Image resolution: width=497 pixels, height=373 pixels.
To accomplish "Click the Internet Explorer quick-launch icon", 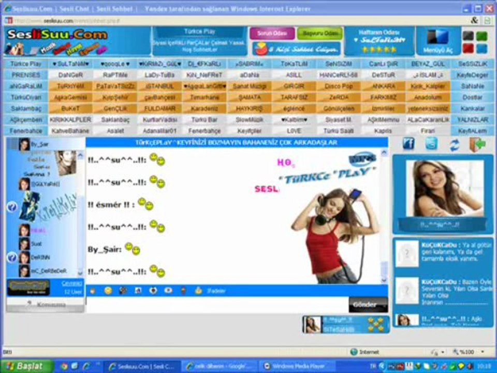I will 85,366.
